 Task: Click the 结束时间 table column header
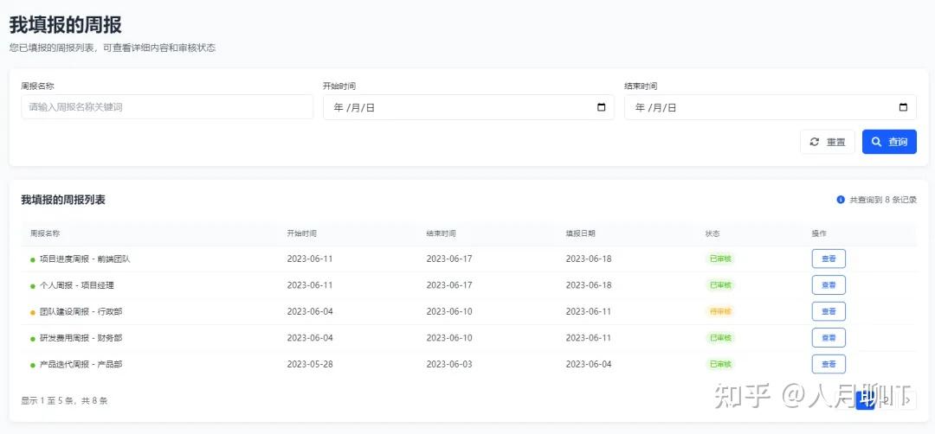point(442,233)
